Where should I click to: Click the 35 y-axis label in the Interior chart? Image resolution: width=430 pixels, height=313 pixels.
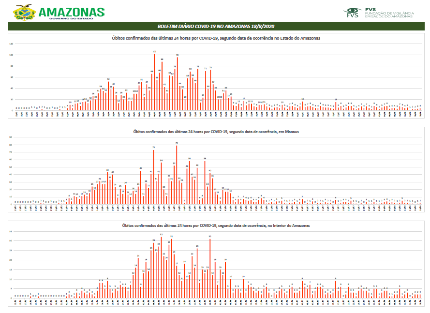tap(11, 231)
